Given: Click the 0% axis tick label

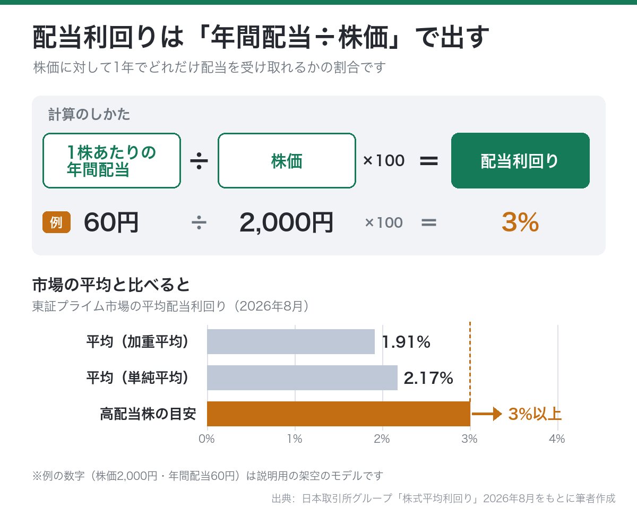Looking at the screenshot, I should click(x=207, y=439).
